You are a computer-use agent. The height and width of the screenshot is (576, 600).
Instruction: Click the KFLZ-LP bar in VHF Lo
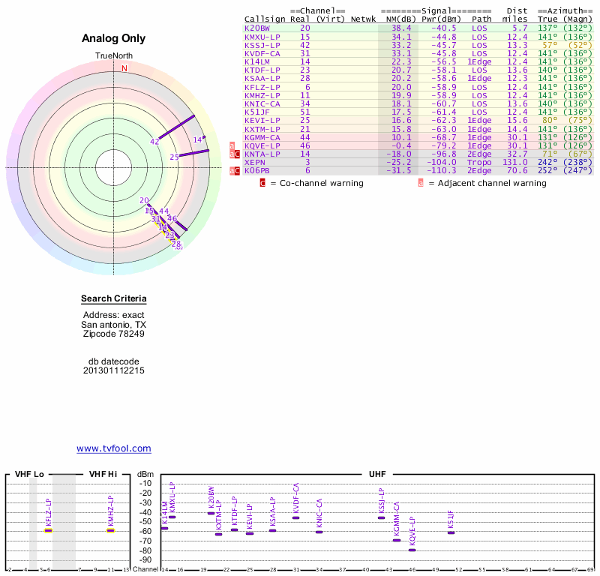48,530
